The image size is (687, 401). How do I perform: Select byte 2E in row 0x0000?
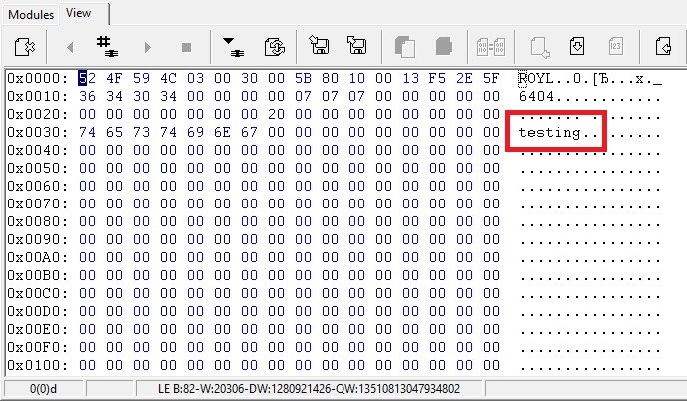coord(464,79)
